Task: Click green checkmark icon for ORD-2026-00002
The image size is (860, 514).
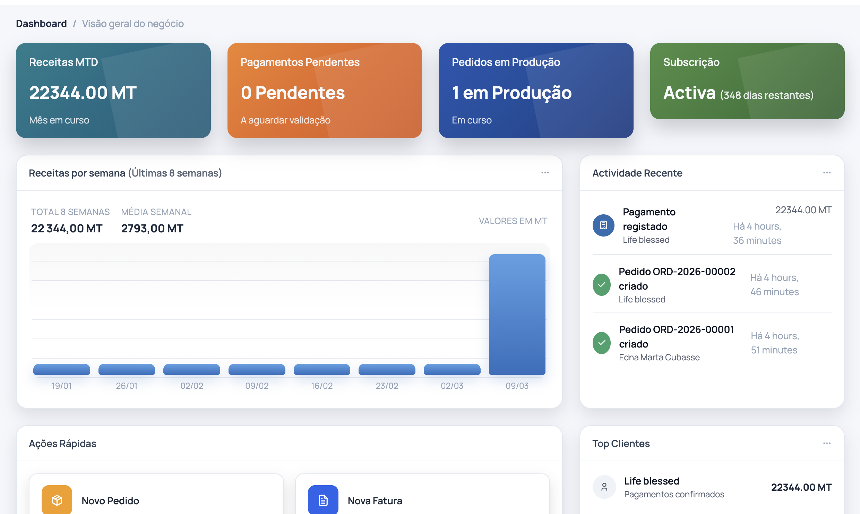Action: 602,285
